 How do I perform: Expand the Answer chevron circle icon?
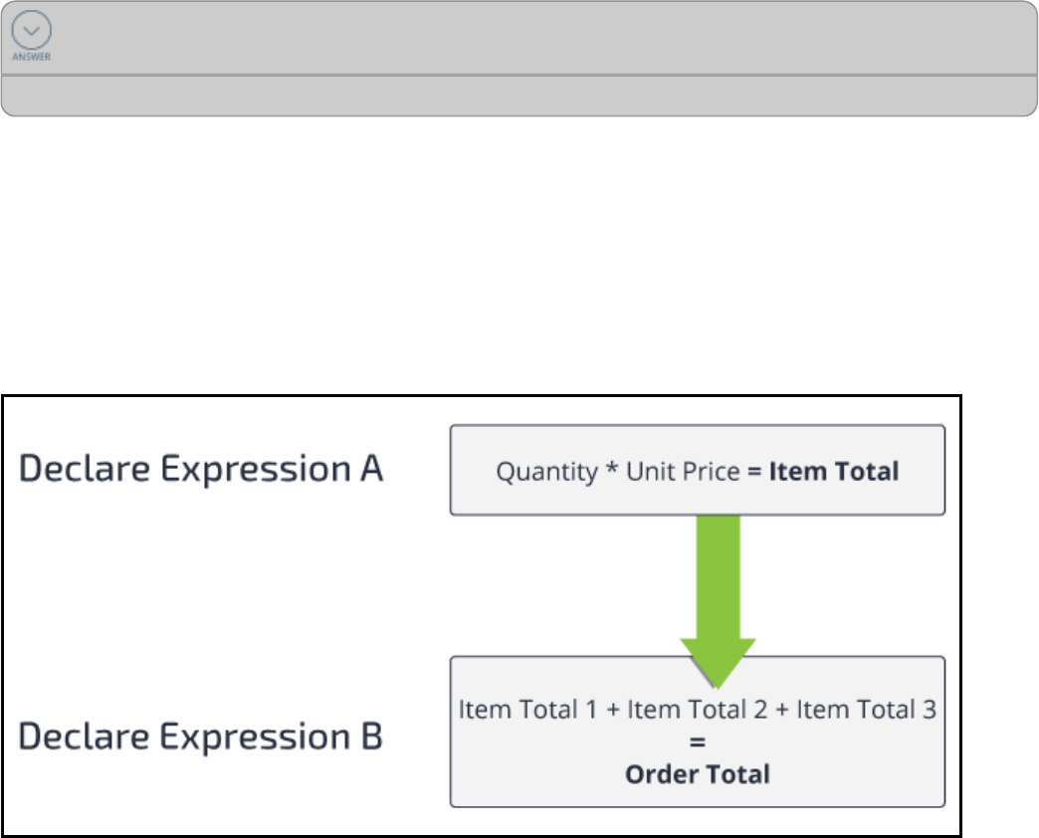32,32
